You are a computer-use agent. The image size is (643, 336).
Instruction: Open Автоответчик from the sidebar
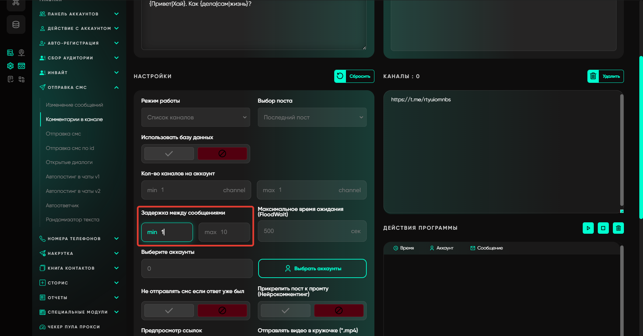(x=62, y=205)
